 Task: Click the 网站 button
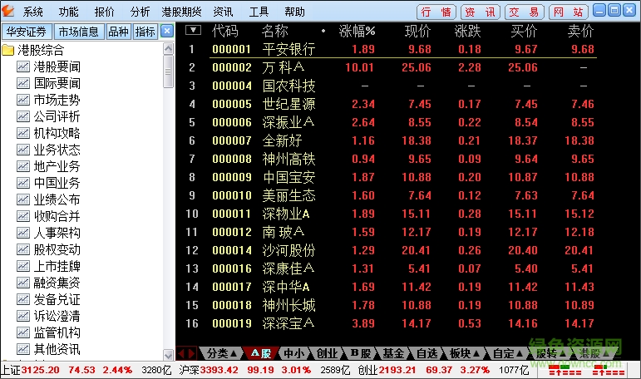(x=569, y=12)
